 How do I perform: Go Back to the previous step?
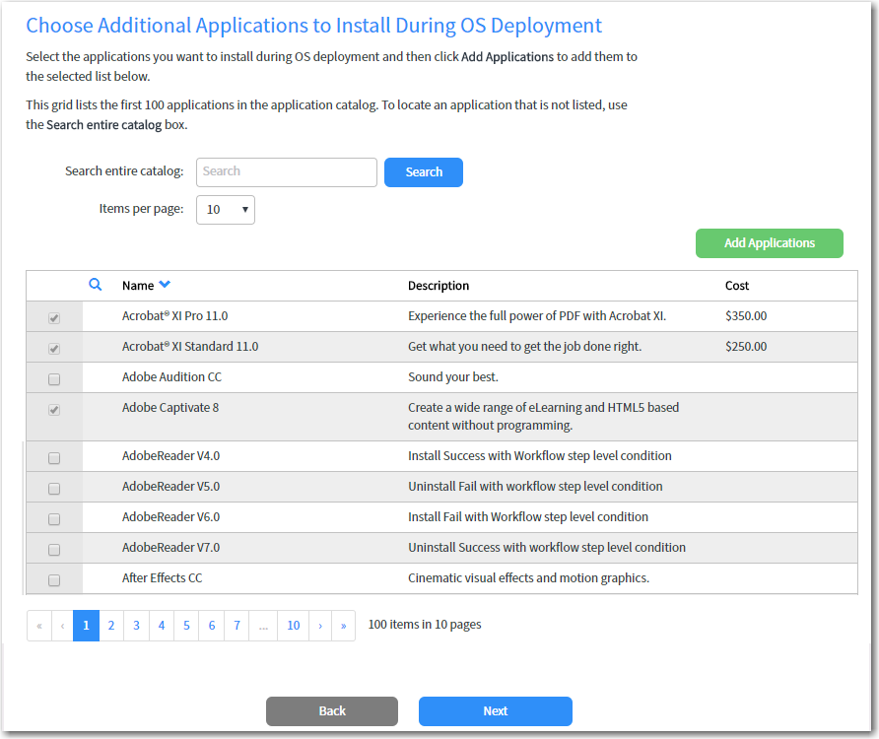(x=332, y=711)
